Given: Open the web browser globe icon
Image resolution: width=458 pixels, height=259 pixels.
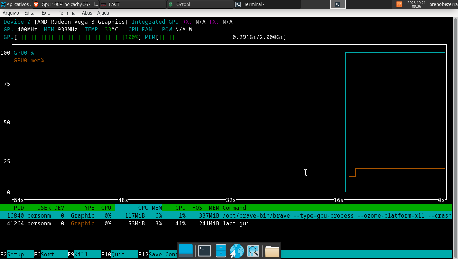Looking at the screenshot, I should coord(237,251).
